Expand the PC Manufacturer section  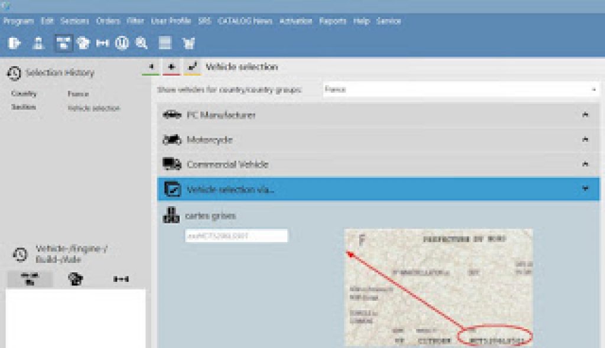pos(584,115)
